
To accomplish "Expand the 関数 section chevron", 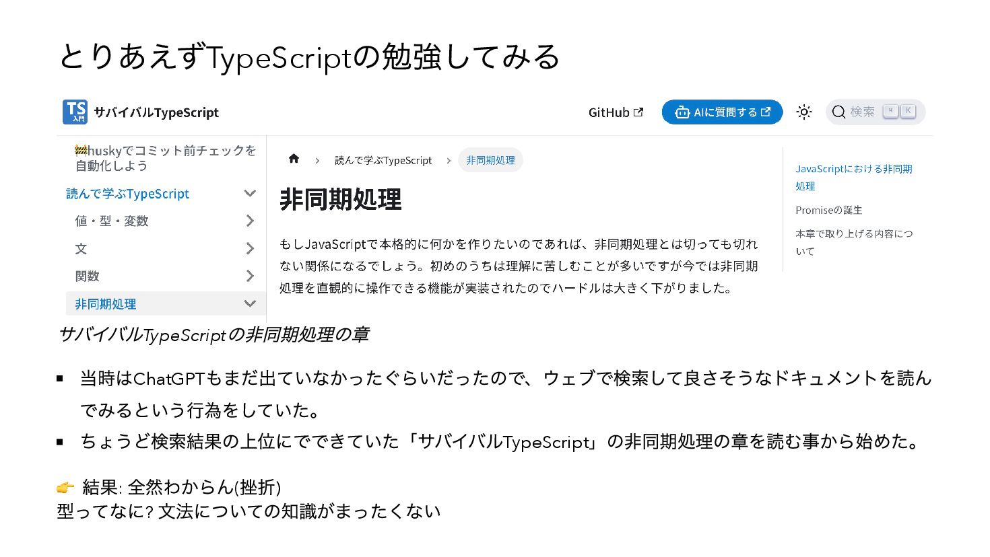I will [x=250, y=276].
